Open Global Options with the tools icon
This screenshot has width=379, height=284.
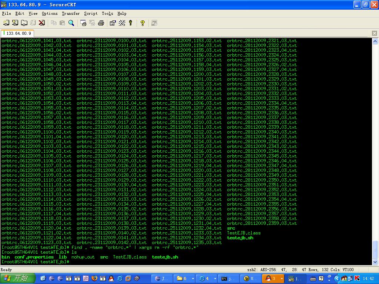[122, 23]
